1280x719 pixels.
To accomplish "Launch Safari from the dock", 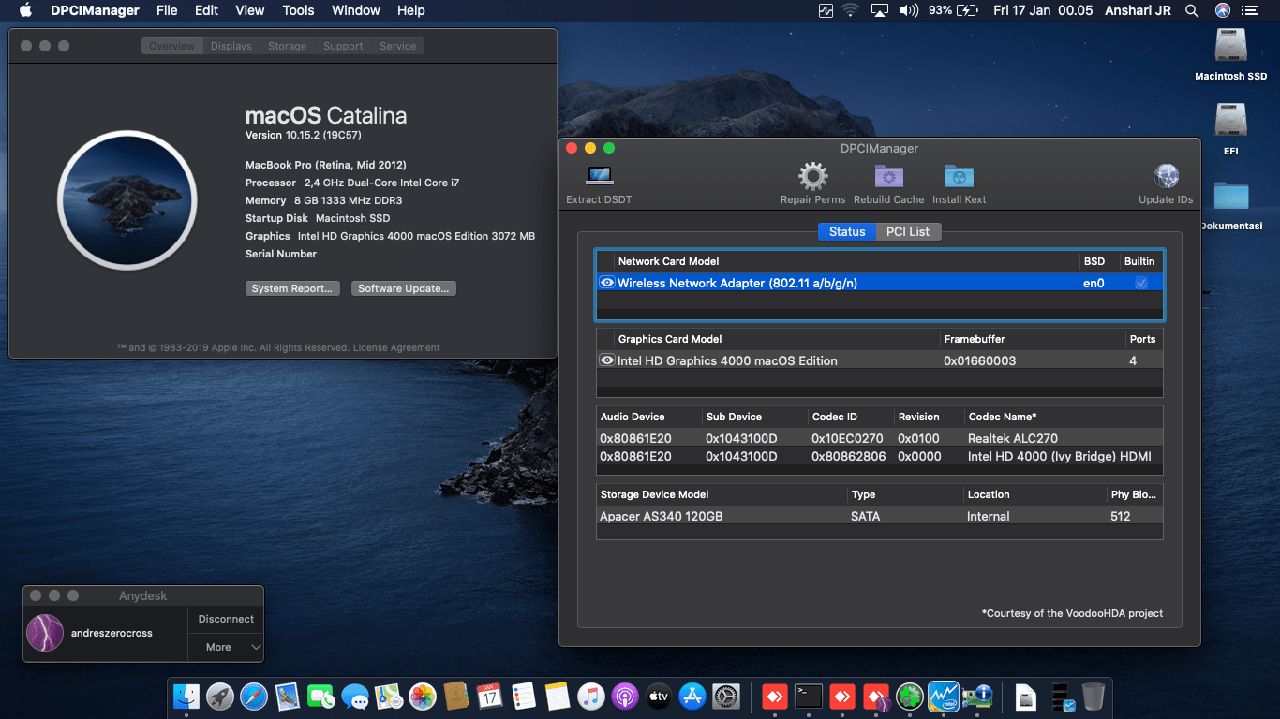I will pyautogui.click(x=254, y=697).
